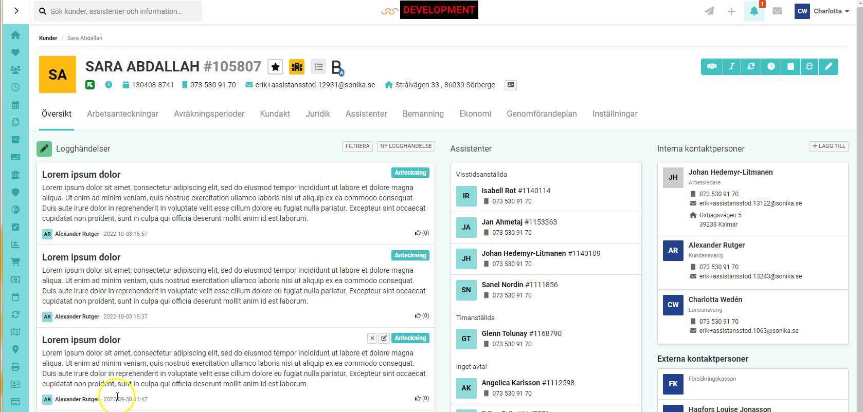This screenshot has height=412, width=863.
Task: Click the heart icon in the sidebar
Action: (15, 52)
